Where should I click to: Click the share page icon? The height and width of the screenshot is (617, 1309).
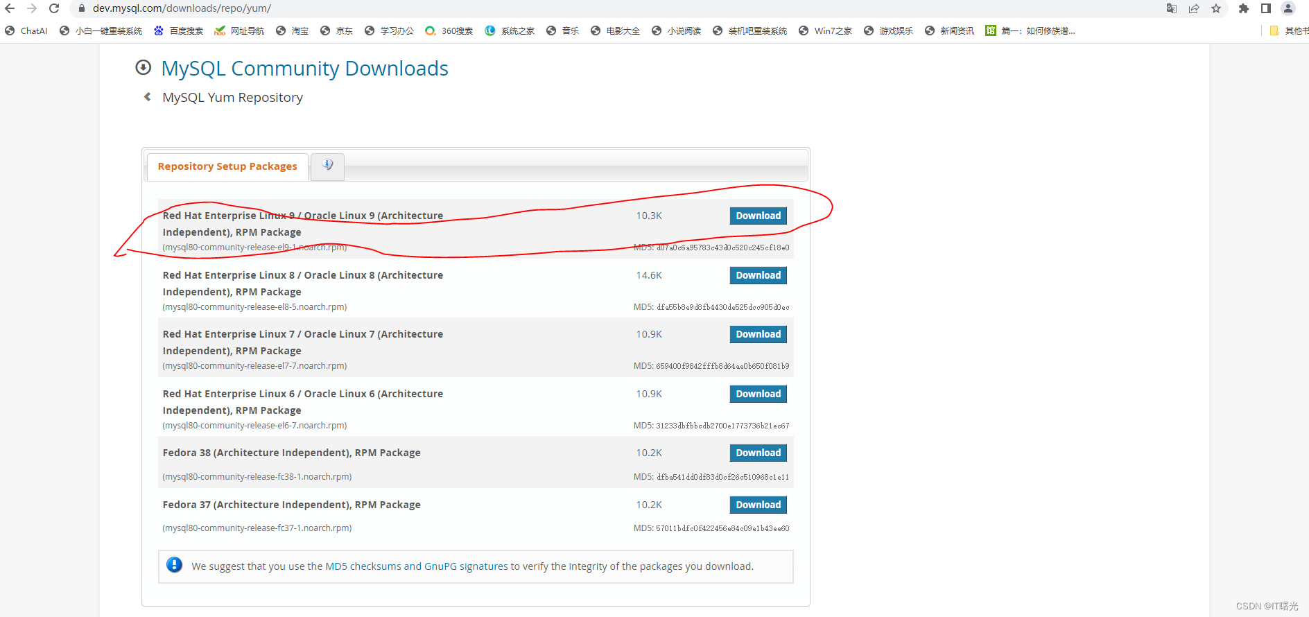coord(1194,8)
